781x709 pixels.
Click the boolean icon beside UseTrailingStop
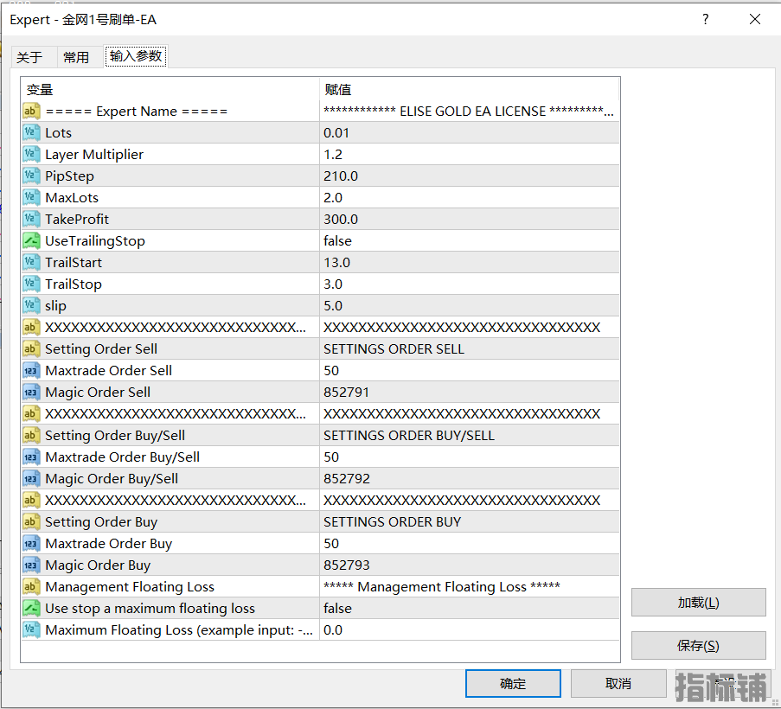(x=31, y=241)
